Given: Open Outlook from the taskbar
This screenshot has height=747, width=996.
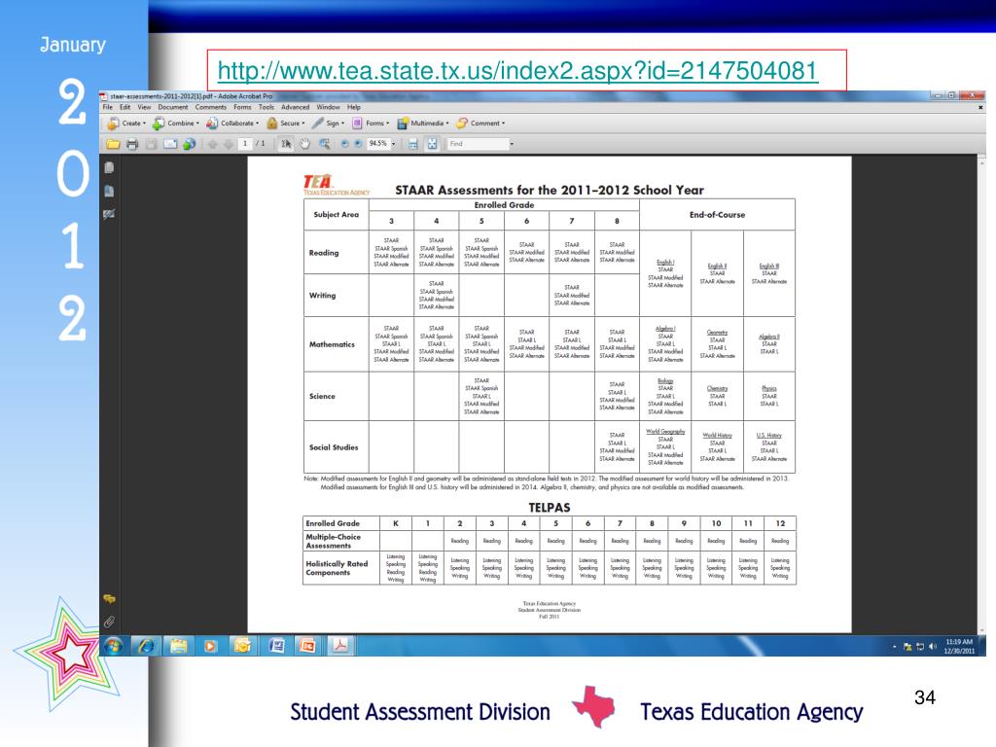Looking at the screenshot, I should tap(242, 646).
